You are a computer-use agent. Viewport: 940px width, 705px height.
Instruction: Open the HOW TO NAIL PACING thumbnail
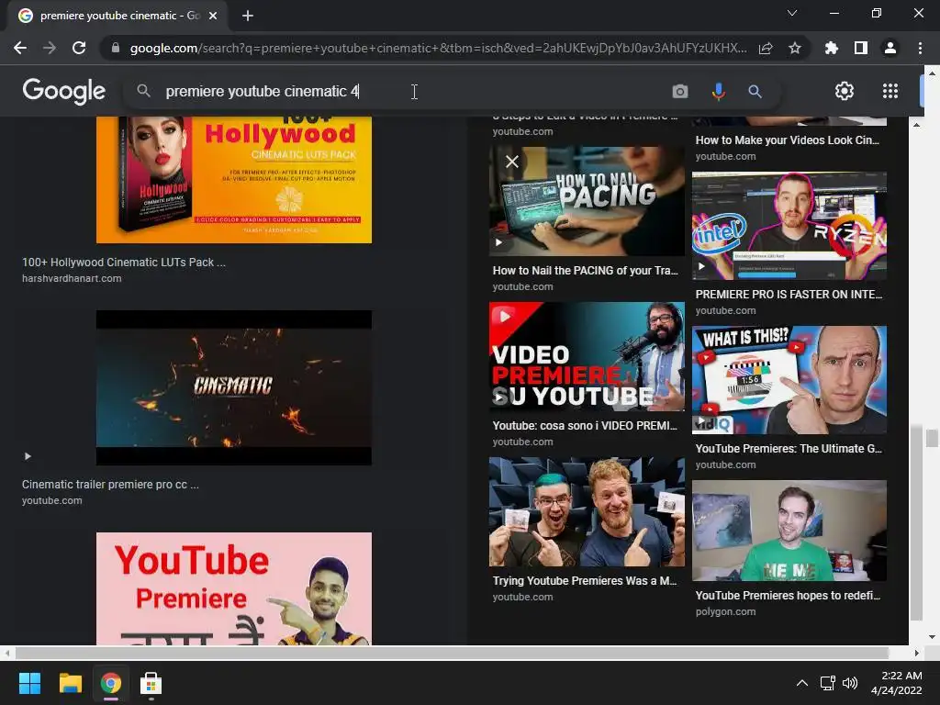587,201
